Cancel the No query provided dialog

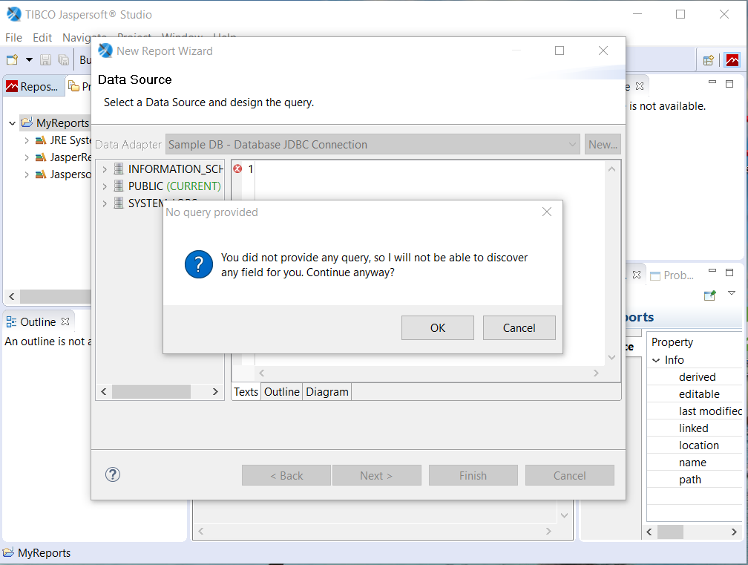(x=519, y=328)
